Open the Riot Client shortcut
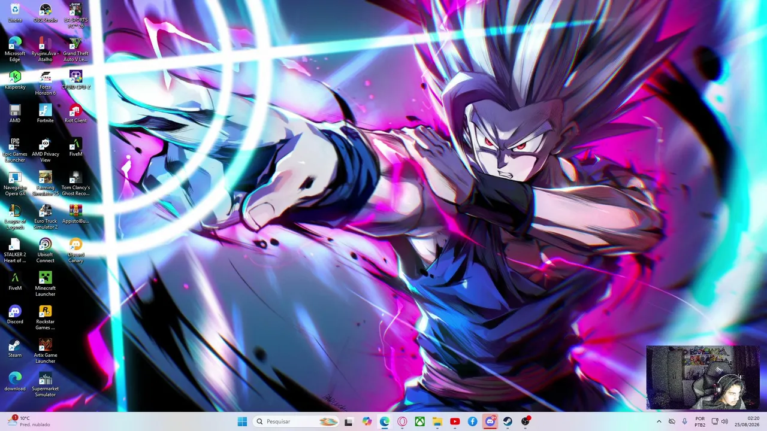767x431 pixels. 76,114
